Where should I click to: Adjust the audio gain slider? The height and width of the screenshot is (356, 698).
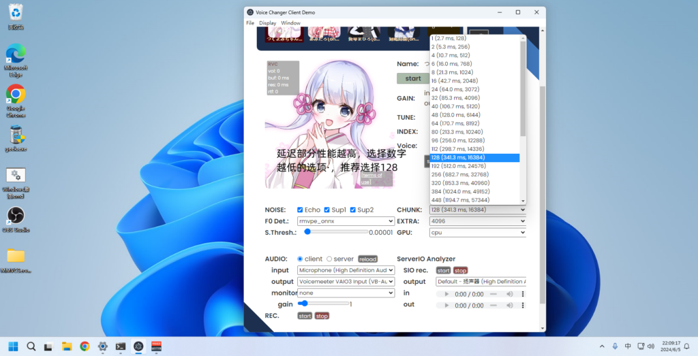point(324,304)
